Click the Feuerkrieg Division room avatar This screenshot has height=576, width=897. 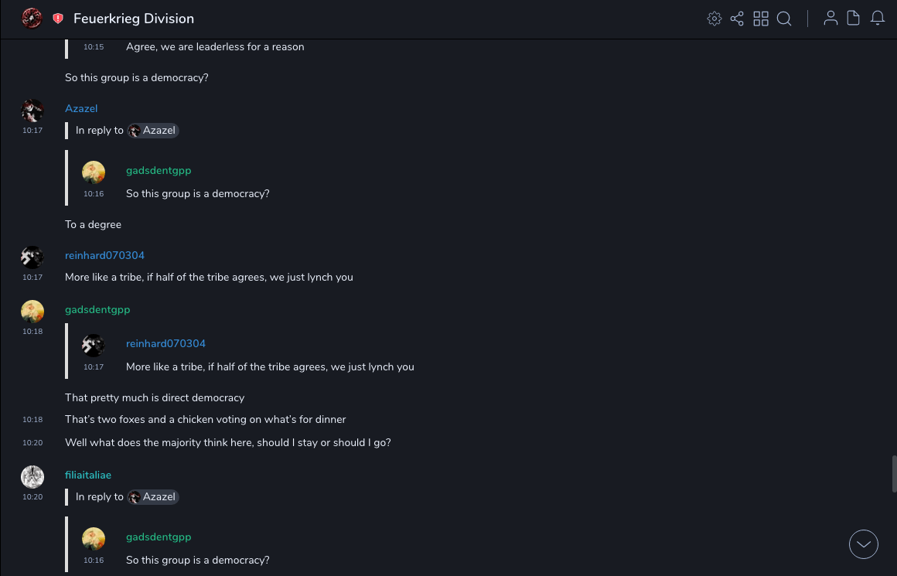tap(32, 19)
